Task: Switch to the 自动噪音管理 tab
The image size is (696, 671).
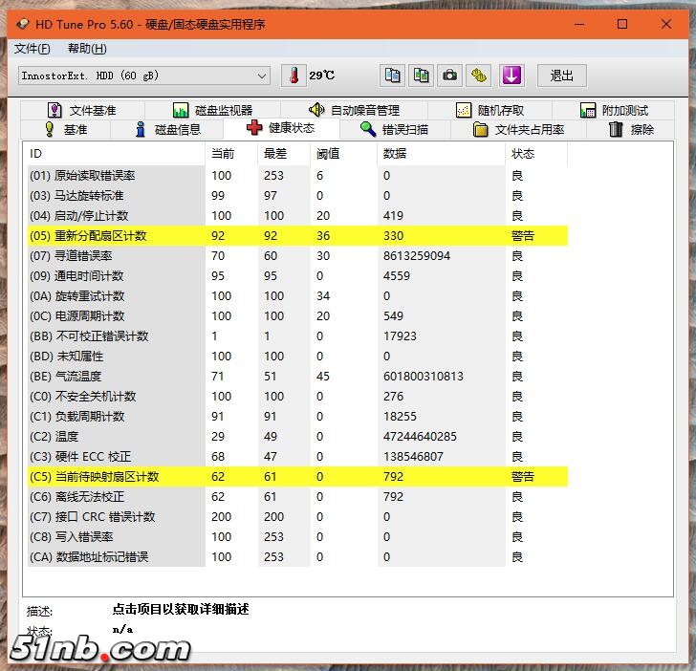Action: pyautogui.click(x=354, y=110)
